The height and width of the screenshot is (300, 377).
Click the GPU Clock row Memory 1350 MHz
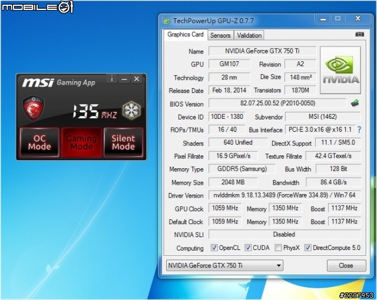[x=285, y=208]
